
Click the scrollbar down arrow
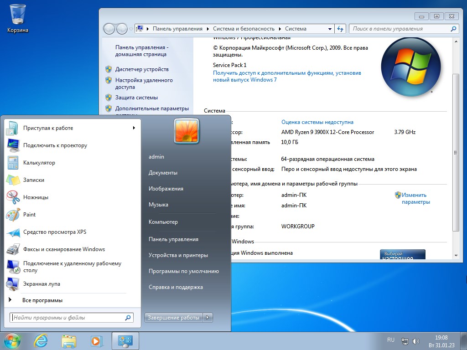point(456,256)
